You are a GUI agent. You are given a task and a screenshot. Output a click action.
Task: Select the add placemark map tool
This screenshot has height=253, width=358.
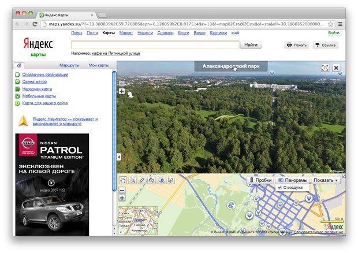(x=161, y=180)
